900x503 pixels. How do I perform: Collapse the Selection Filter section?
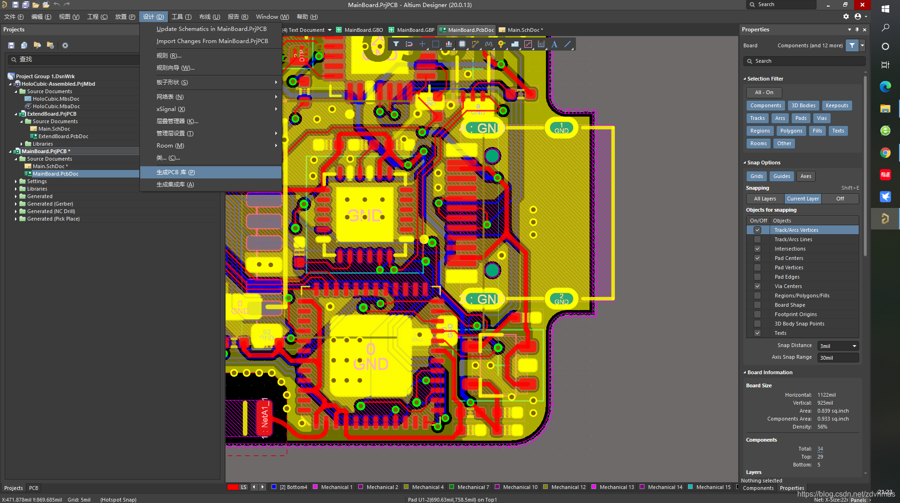(x=744, y=79)
